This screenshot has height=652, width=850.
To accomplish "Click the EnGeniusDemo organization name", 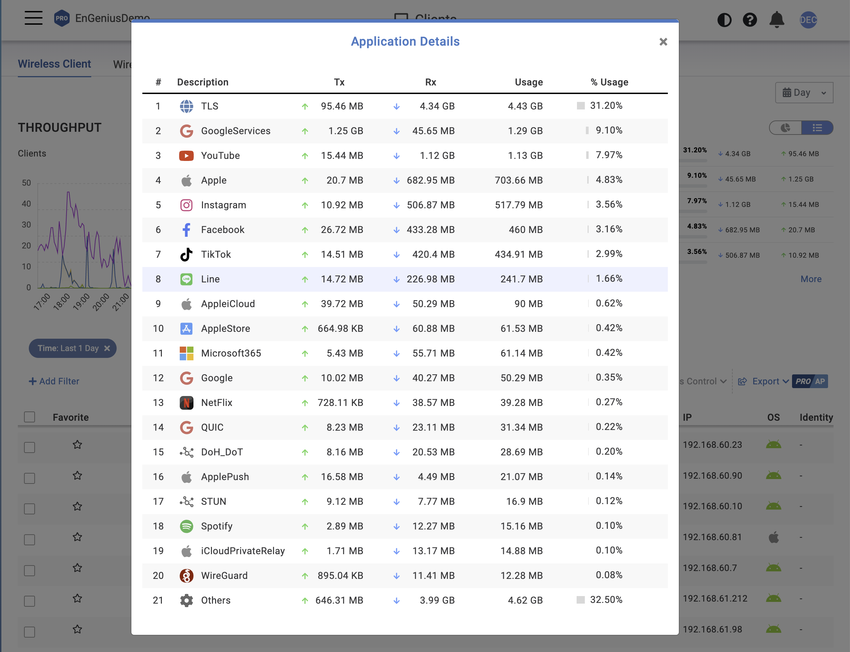I will pos(113,18).
